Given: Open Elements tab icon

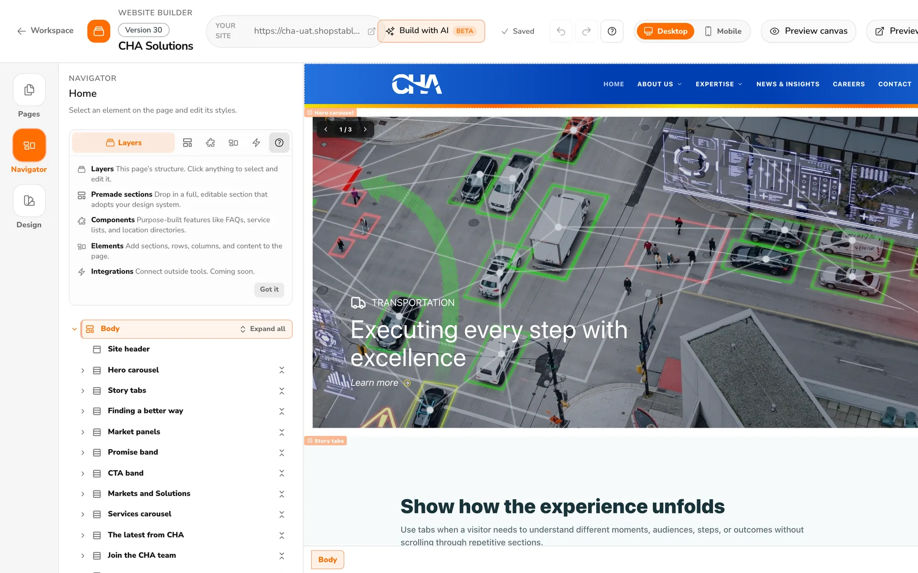Looking at the screenshot, I should coord(234,143).
